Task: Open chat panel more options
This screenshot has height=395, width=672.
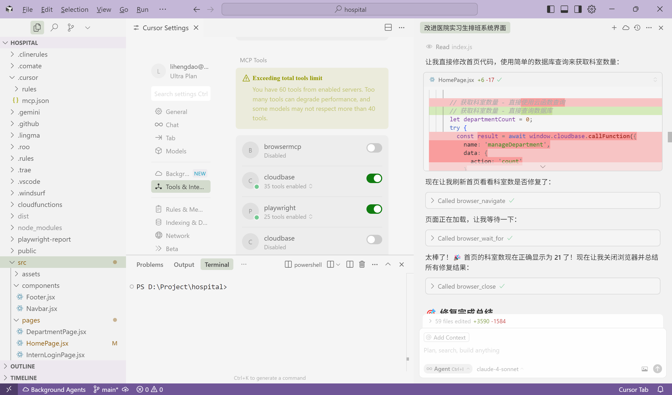Action: tap(649, 28)
